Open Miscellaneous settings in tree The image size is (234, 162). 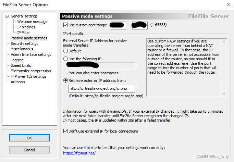tap(22, 49)
